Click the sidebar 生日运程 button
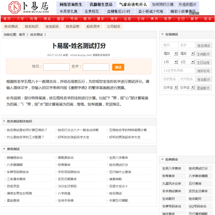This screenshot has height=215, width=215. pyautogui.click(x=204, y=63)
